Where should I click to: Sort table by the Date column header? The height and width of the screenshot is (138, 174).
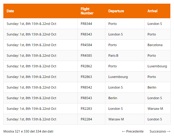pyautogui.click(x=40, y=11)
